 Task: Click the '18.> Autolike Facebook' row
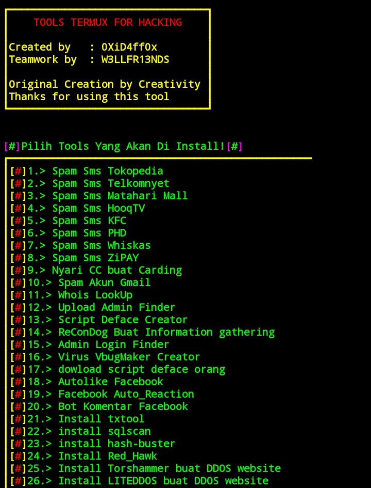(87, 382)
